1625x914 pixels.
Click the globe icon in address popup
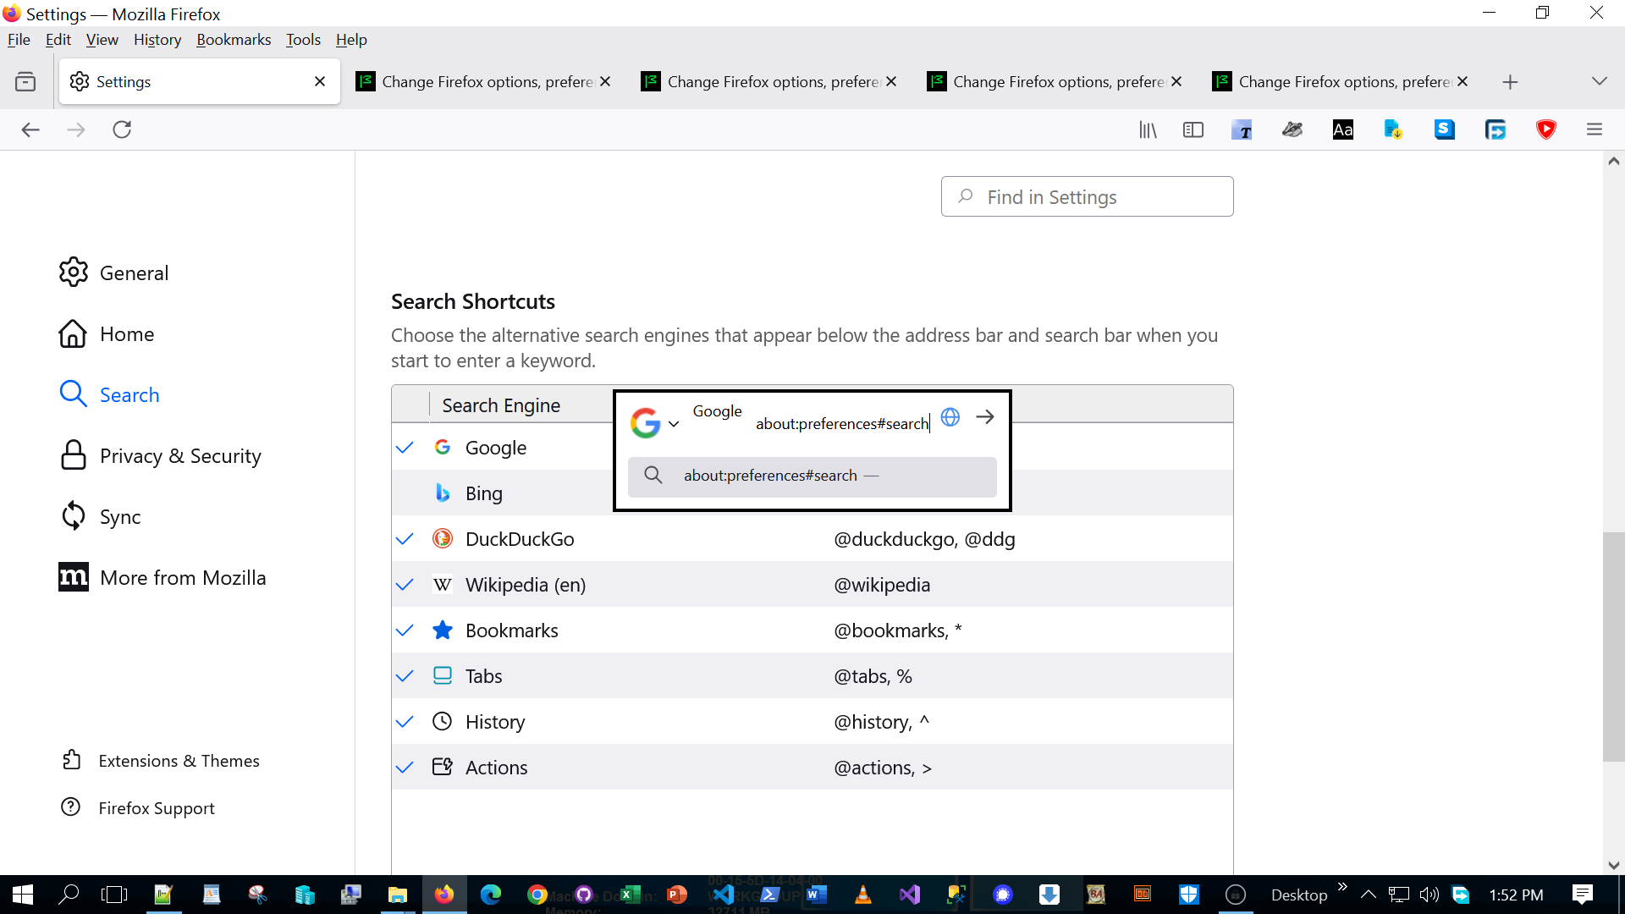950,417
